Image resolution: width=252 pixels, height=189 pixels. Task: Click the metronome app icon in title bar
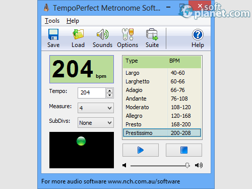(x=46, y=8)
